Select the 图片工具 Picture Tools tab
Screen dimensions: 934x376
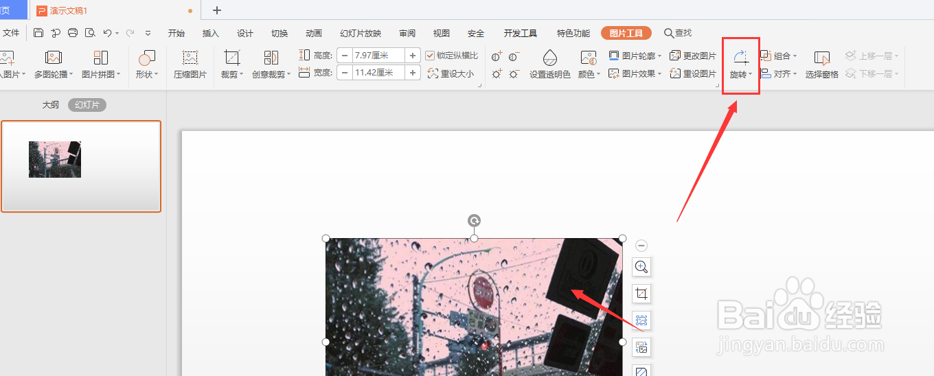click(x=626, y=33)
